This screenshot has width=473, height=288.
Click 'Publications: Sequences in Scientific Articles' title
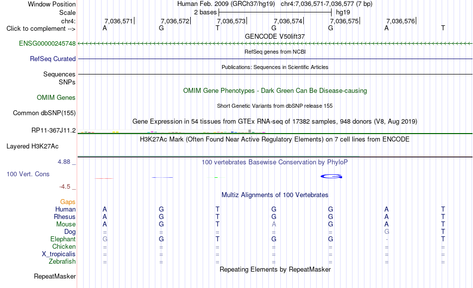pyautogui.click(x=275, y=67)
